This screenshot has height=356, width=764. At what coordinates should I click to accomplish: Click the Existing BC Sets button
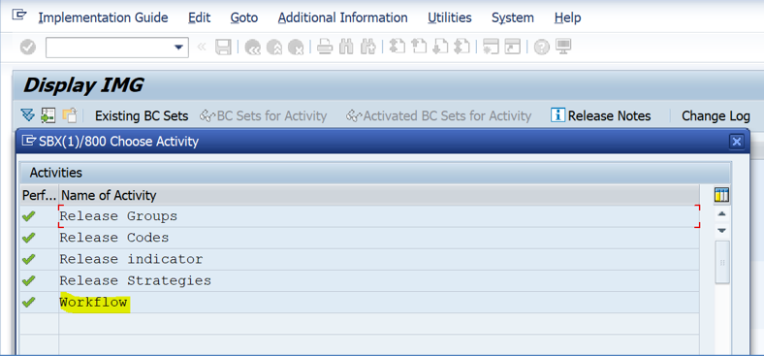tap(142, 116)
